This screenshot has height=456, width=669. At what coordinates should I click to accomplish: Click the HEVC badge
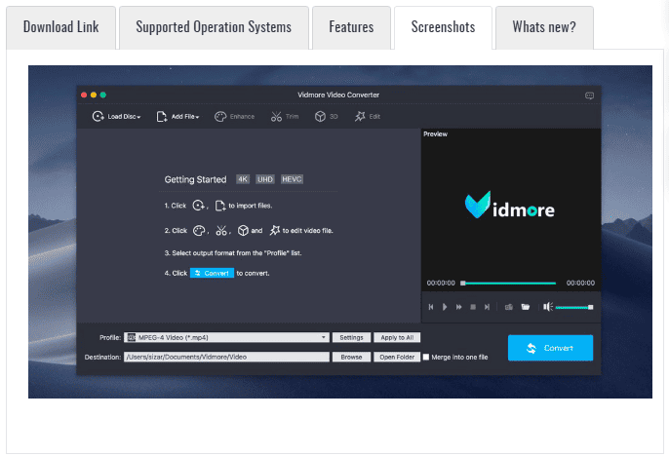point(292,179)
